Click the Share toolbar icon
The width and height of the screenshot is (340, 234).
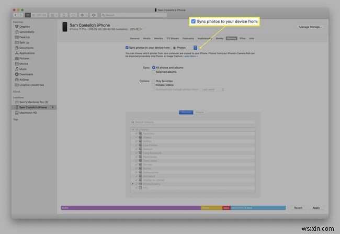pos(64,15)
